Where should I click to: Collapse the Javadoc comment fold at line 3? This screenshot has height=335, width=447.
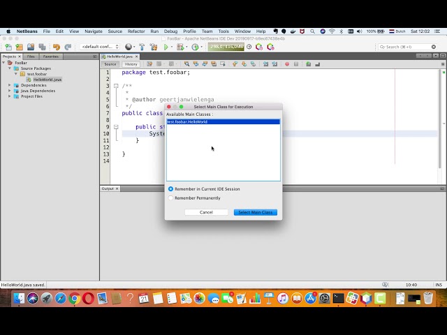pyautogui.click(x=116, y=86)
